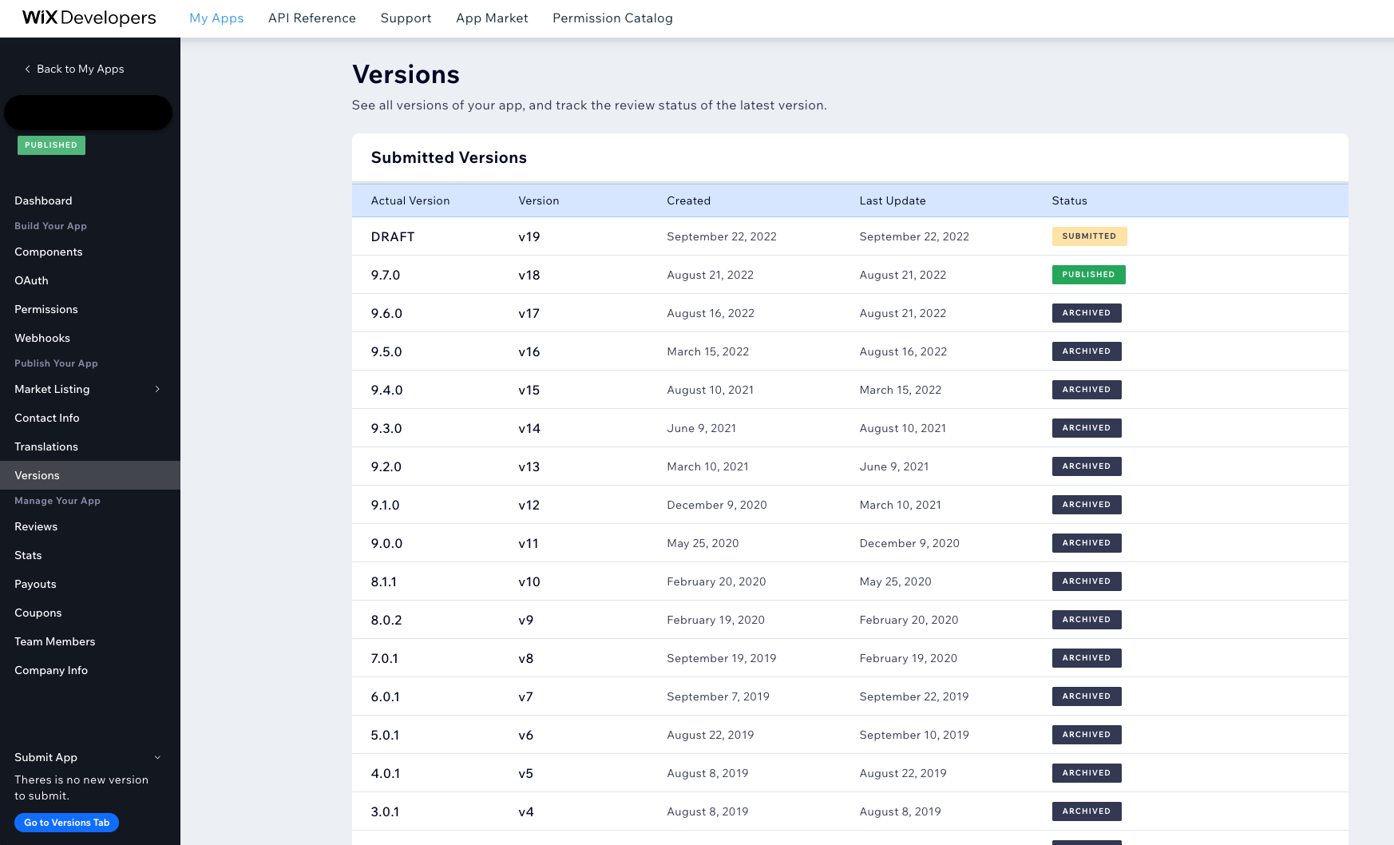
Task: Open Contact Info in the sidebar
Action: 46,418
